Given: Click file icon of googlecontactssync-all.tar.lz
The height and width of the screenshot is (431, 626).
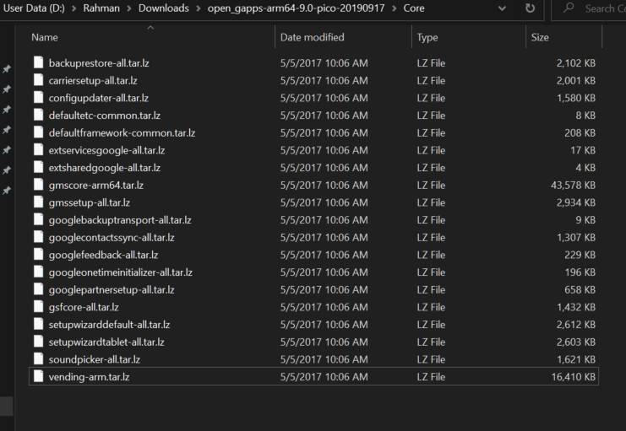Looking at the screenshot, I should click(x=38, y=237).
